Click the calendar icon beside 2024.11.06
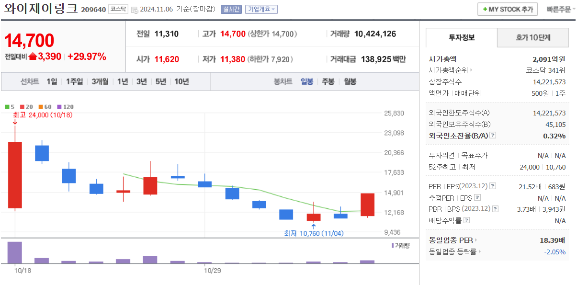 [135, 10]
